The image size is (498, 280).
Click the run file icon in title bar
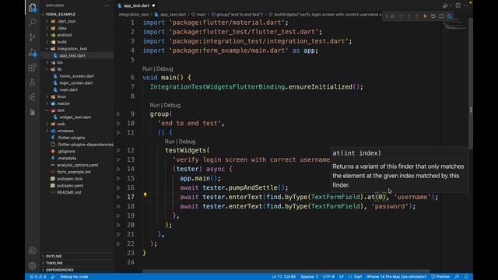(x=446, y=5)
